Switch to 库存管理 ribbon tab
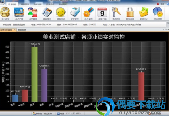Image resolution: width=169 pixels, height=116 pixels. (x=25, y=4)
